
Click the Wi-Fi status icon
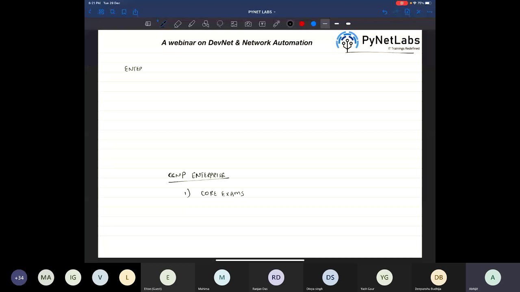click(415, 3)
